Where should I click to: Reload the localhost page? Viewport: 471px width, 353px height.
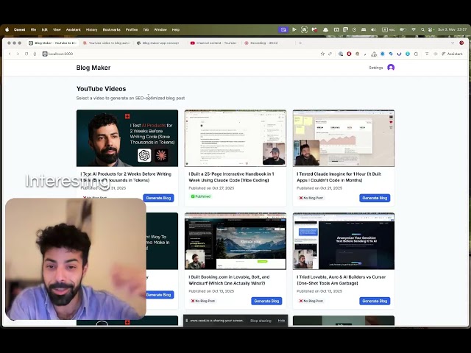[26, 54]
